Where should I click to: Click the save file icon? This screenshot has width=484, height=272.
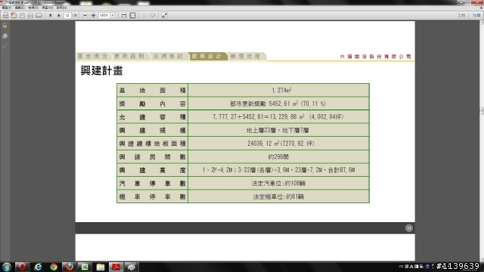22,15
